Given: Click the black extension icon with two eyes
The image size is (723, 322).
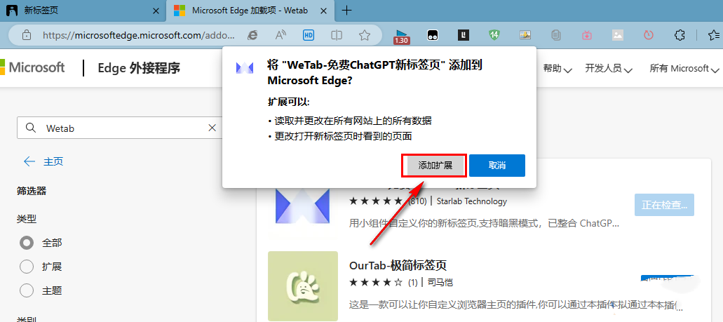Looking at the screenshot, I should tap(433, 34).
